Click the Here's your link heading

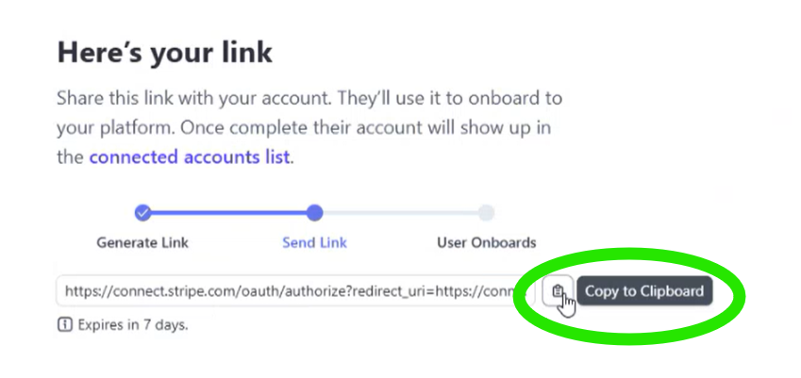click(164, 53)
